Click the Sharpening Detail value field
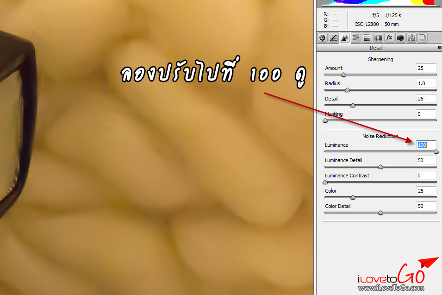Image resolution: width=442 pixels, height=295 pixels. click(426, 99)
